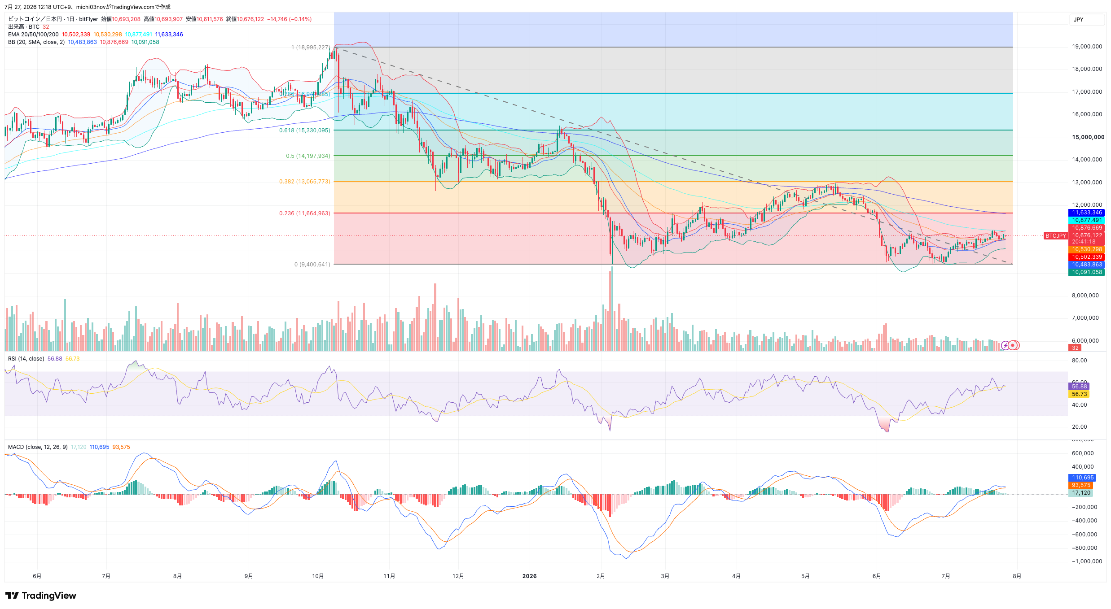Click the 2026 year marker on time axis
This screenshot has width=1111, height=609.
[529, 576]
